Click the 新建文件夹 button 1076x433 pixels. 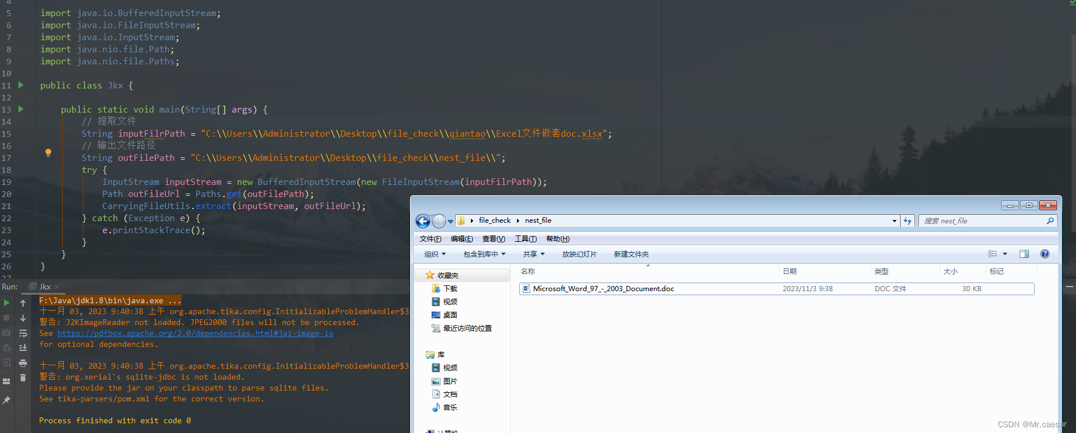pyautogui.click(x=631, y=254)
